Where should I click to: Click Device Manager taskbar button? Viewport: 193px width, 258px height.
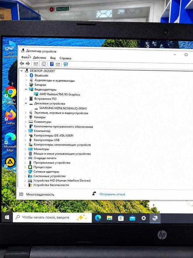pyautogui.click(x=155, y=218)
